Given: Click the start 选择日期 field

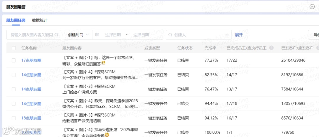Looking at the screenshot, I should point(113,35).
